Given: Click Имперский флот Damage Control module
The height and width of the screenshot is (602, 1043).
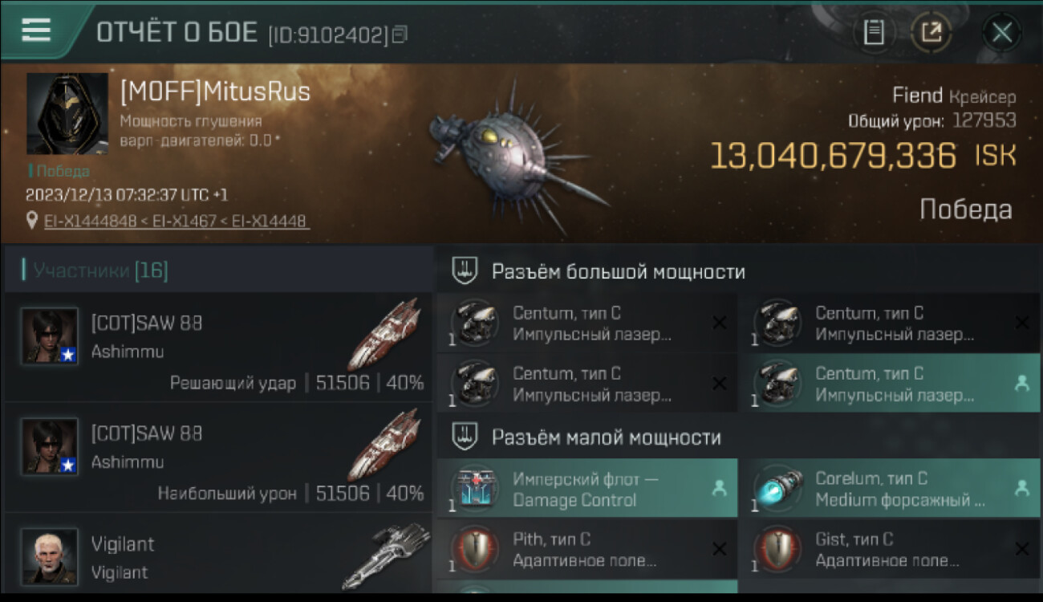Looking at the screenshot, I should point(587,488).
